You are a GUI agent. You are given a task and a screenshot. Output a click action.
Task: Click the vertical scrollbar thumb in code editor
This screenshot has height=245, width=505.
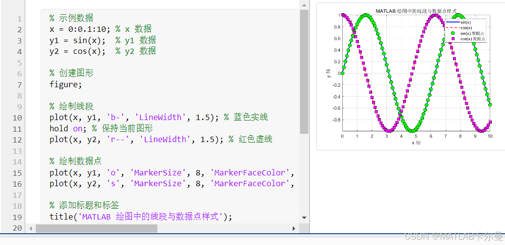pyautogui.click(x=304, y=72)
